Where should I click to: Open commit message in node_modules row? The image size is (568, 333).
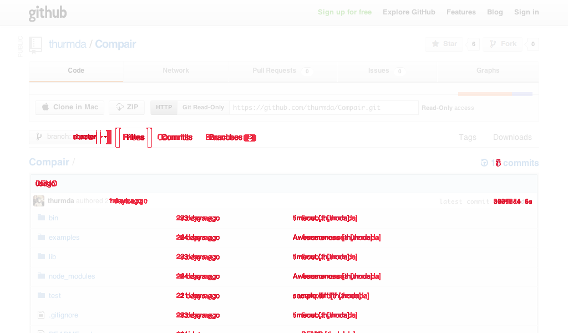(337, 276)
